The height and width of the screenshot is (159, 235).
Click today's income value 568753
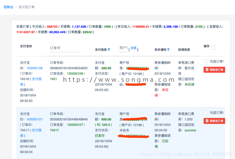(52, 27)
